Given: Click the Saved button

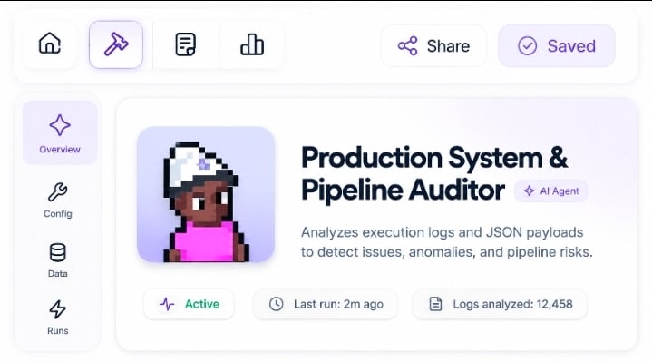Looking at the screenshot, I should pyautogui.click(x=557, y=45).
